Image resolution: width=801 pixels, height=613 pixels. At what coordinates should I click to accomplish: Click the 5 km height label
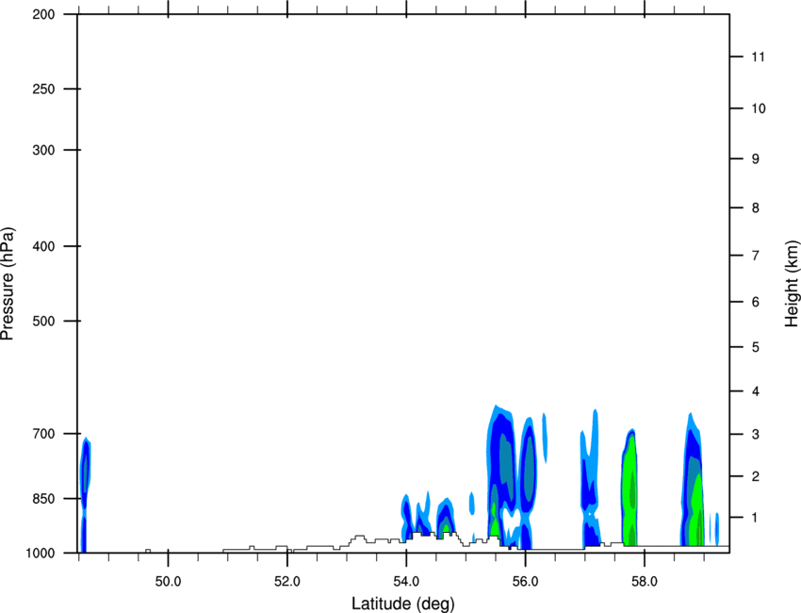coord(756,347)
